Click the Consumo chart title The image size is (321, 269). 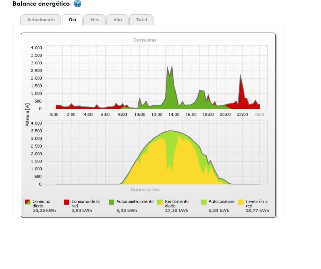(145, 40)
